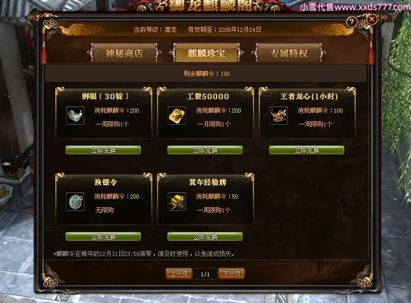Screen dimensions: 411x303
Task: Close the 御龙麒麟阁 window with red X
Action: [372, 19]
